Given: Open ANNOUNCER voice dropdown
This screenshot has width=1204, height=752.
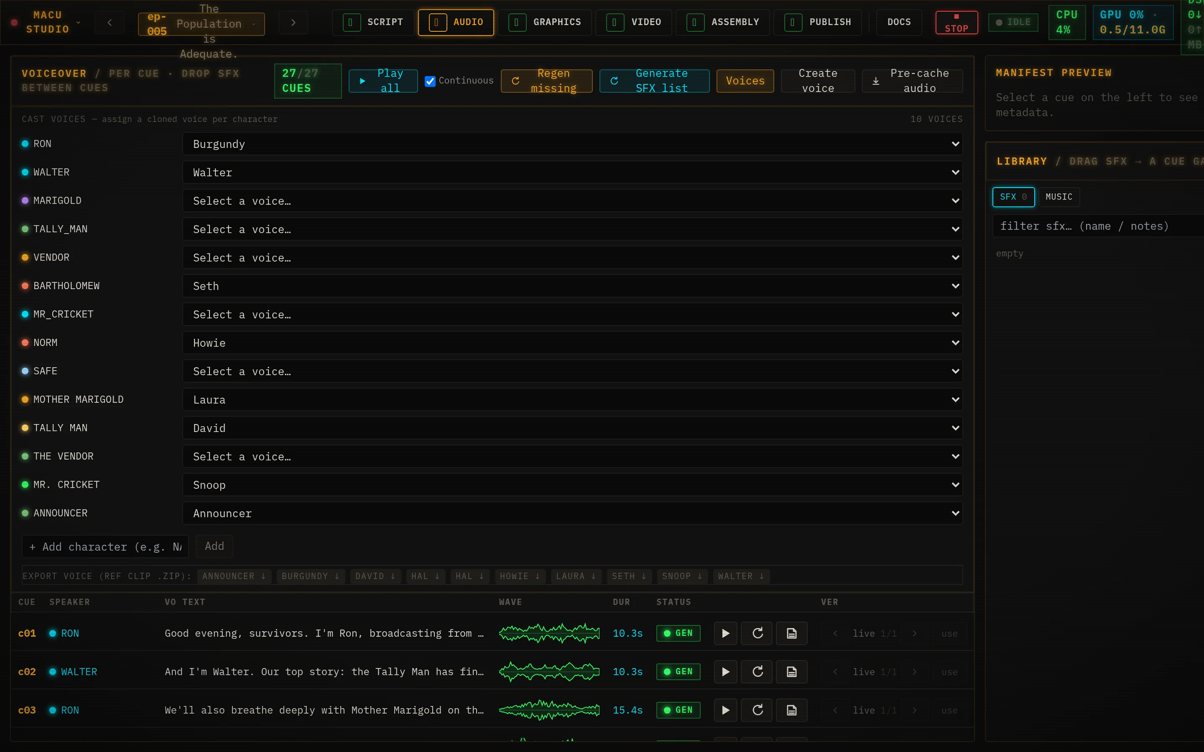Looking at the screenshot, I should (x=572, y=513).
